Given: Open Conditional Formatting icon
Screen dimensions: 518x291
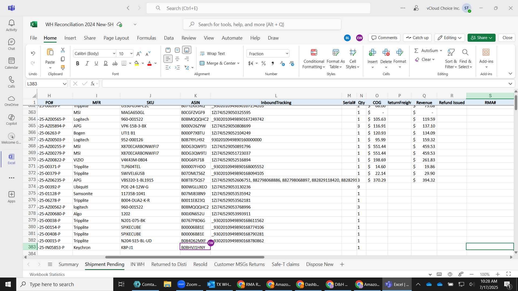Looking at the screenshot, I should point(314,52).
